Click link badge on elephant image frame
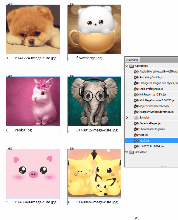The height and width of the screenshot is (220, 178). point(72,76)
